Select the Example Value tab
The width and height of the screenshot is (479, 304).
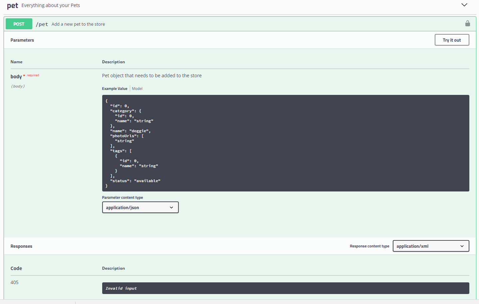pyautogui.click(x=115, y=88)
